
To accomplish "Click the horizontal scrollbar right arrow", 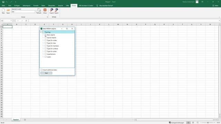I will pyautogui.click(x=218, y=120).
